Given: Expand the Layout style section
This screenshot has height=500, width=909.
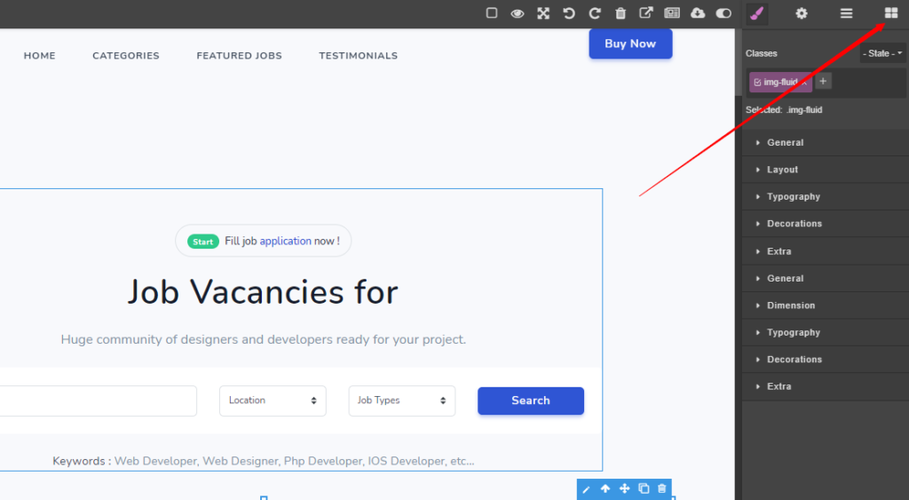Looking at the screenshot, I should [782, 170].
